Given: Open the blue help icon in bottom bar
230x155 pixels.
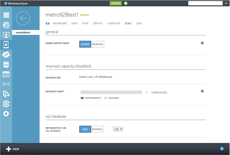Looking at the screenshot, I should [x=222, y=149].
